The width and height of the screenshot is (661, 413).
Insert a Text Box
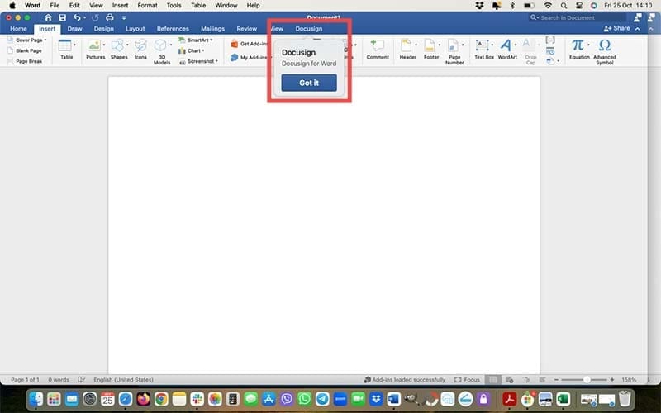tap(484, 48)
